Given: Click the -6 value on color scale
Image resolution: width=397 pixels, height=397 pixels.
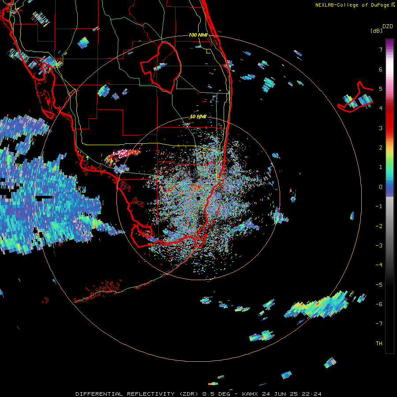Looking at the screenshot, I should point(379,304).
